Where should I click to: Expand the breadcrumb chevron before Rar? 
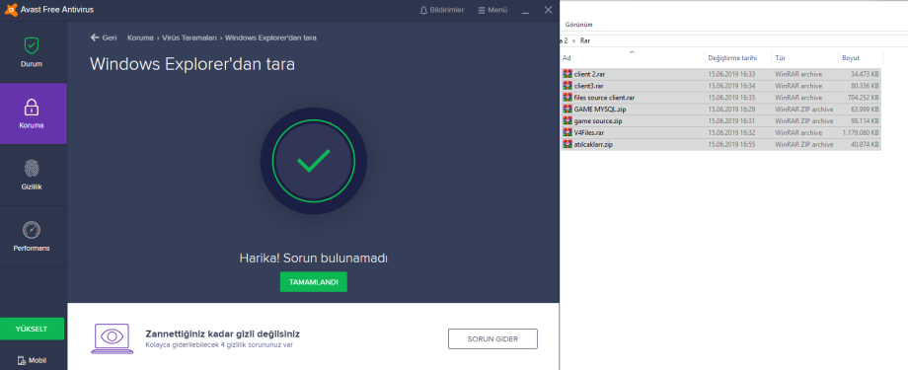click(573, 41)
